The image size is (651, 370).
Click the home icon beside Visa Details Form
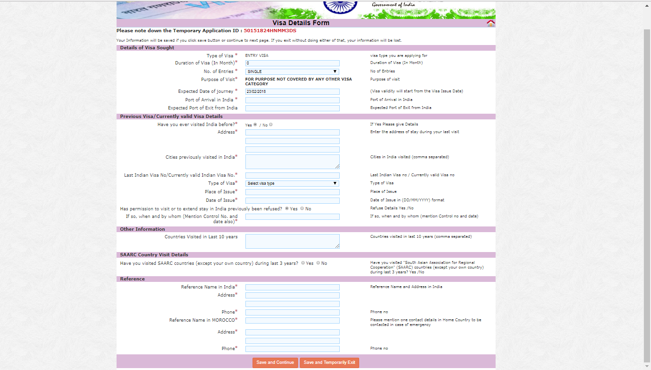coord(490,23)
